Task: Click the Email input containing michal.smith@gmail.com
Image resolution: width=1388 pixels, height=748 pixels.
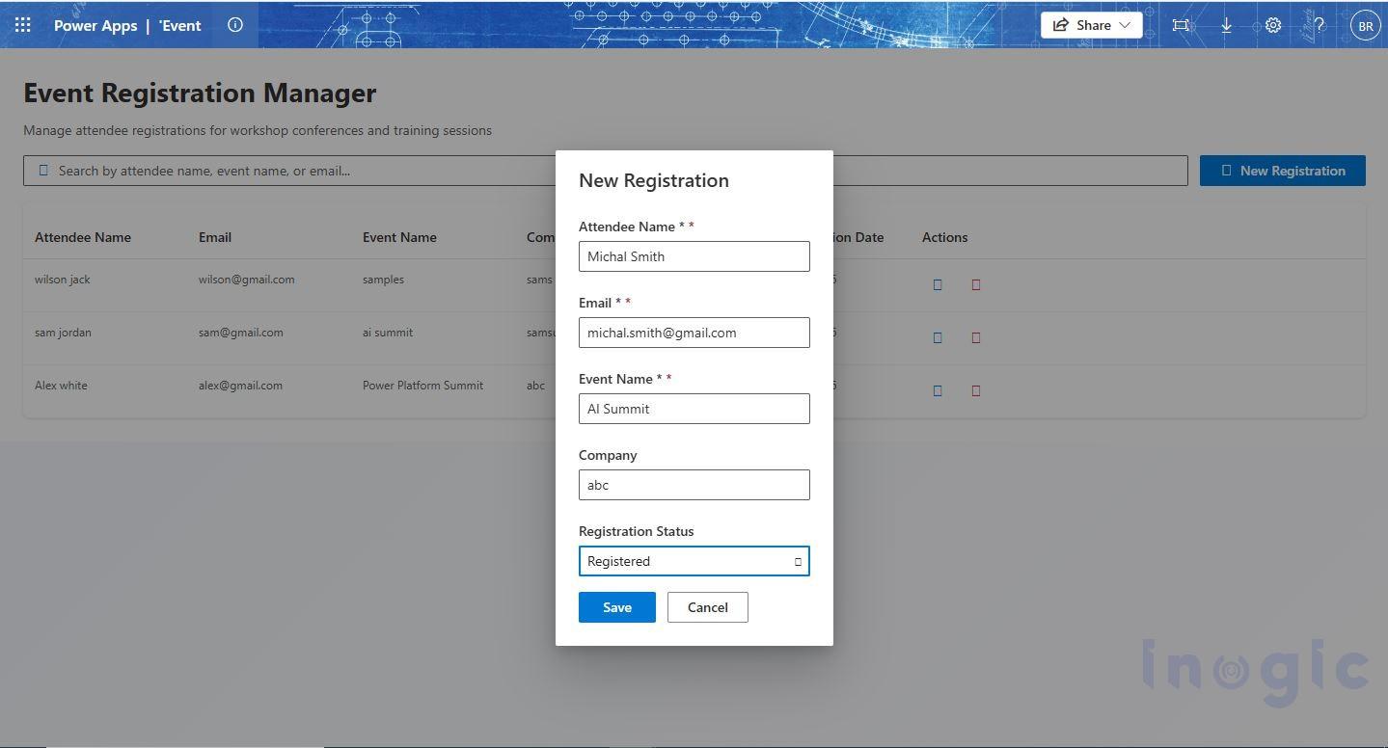Action: (694, 333)
